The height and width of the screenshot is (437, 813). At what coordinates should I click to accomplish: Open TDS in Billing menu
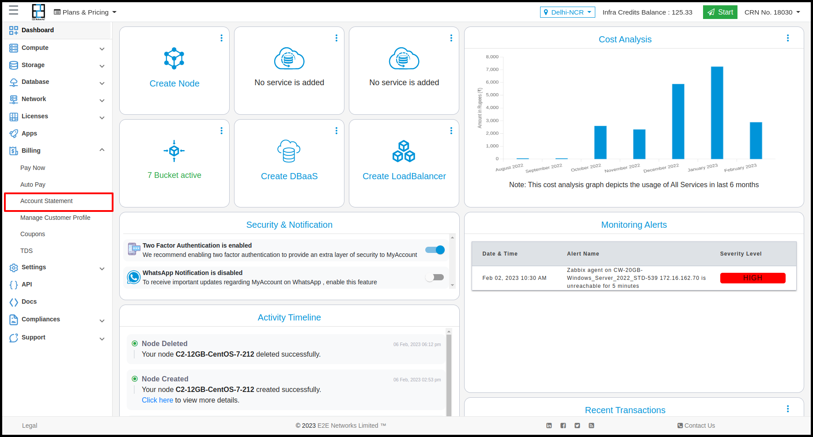[26, 251]
